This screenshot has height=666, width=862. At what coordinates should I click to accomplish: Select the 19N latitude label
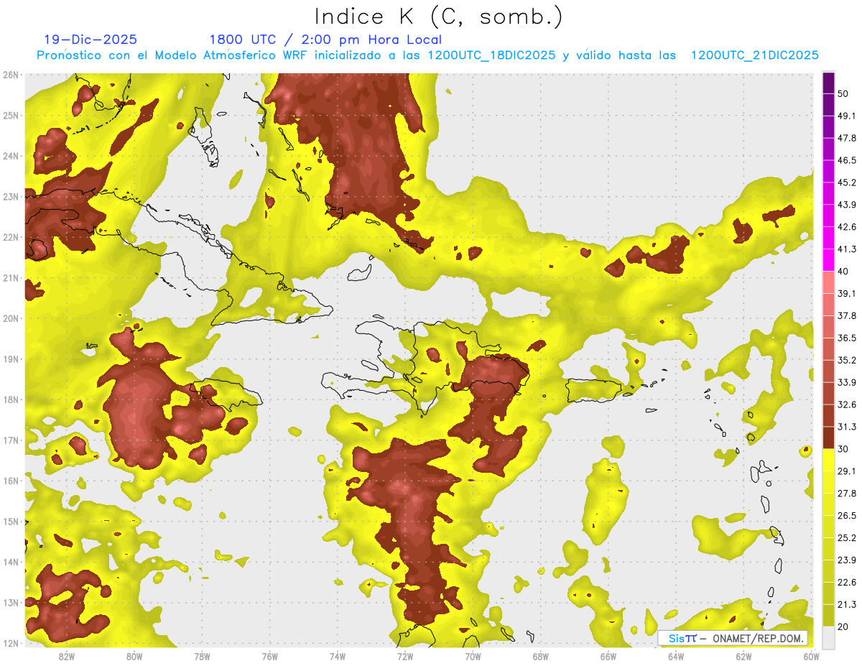(11, 359)
